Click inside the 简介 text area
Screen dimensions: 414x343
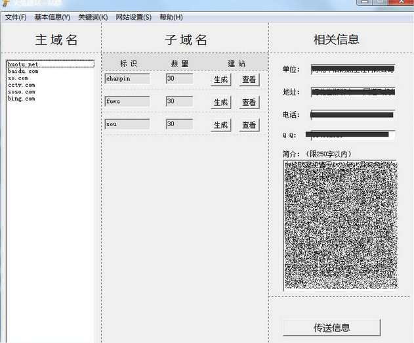click(x=340, y=225)
